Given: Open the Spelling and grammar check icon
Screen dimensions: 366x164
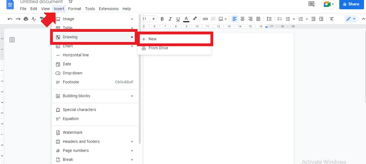Looking at the screenshot, I should (34, 19).
